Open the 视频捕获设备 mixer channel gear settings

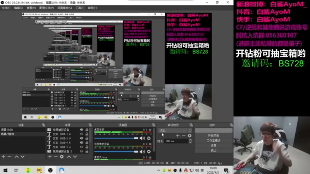(149, 152)
